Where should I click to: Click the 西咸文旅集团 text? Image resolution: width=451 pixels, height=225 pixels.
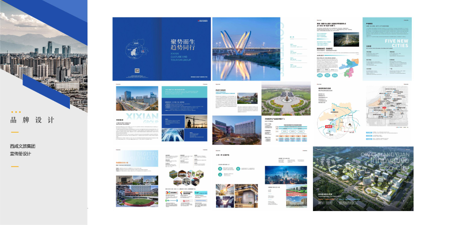[x=23, y=146]
